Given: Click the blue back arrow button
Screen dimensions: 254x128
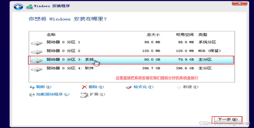Looking at the screenshot, I should (18, 7).
